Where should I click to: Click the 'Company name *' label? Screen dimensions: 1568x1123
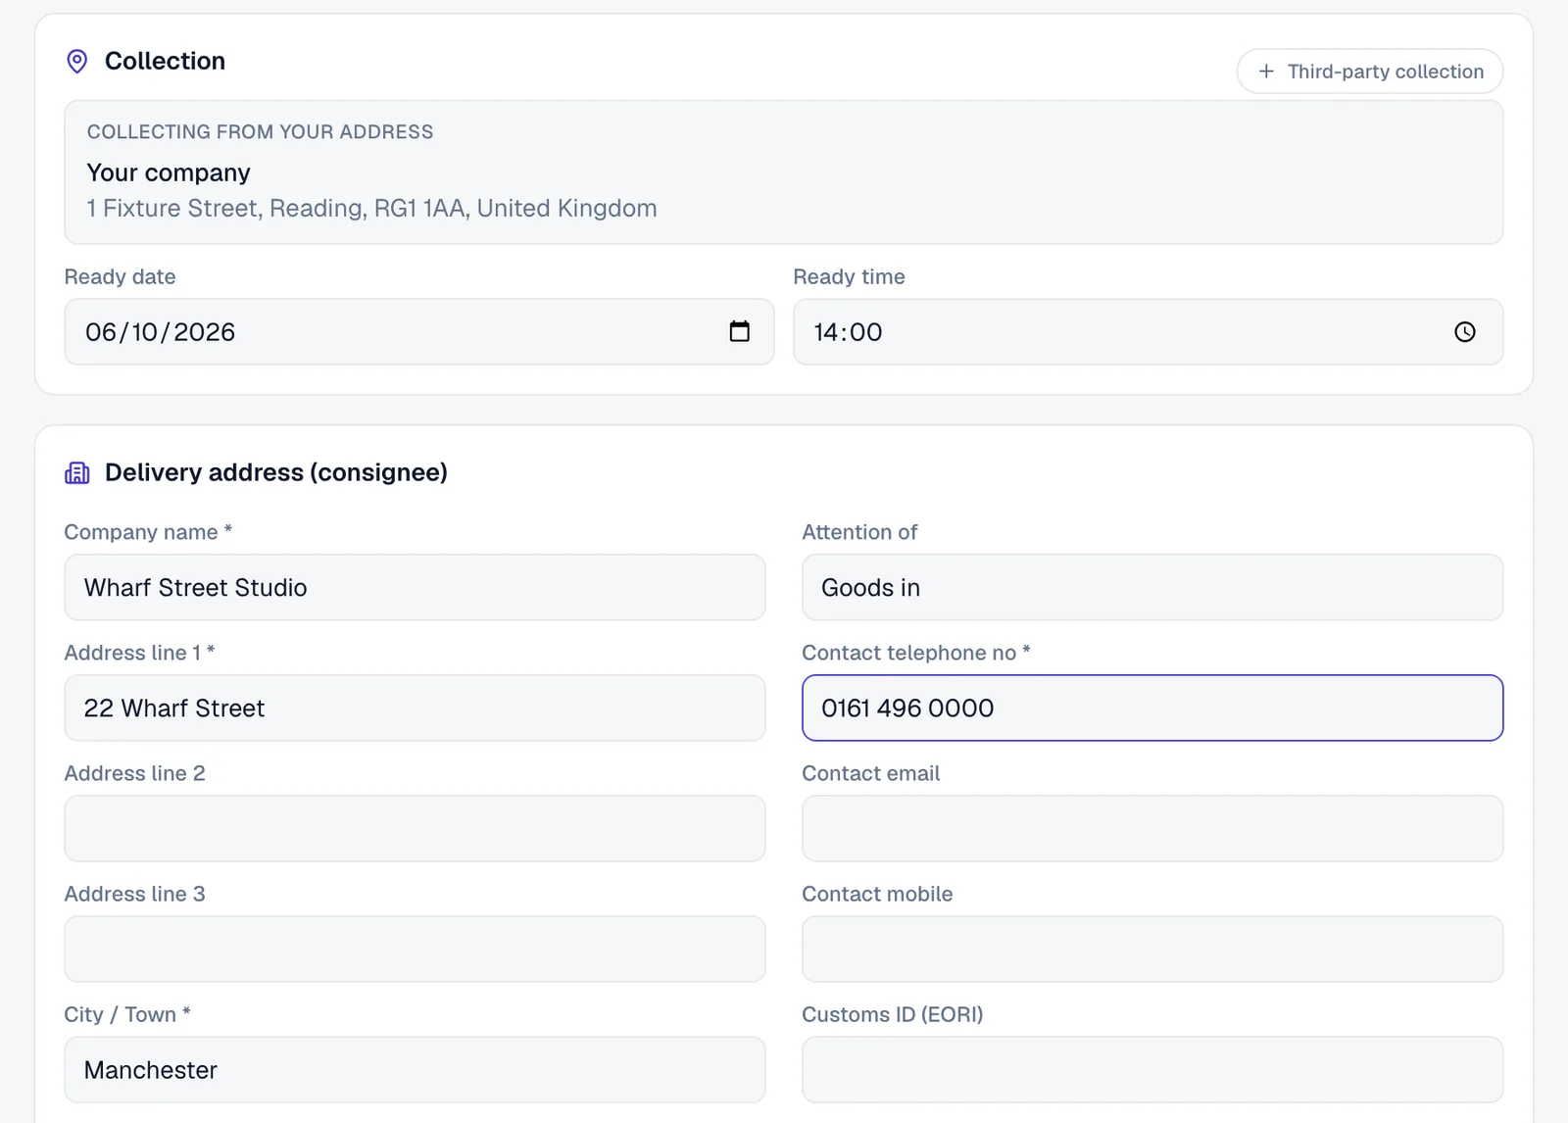tap(148, 532)
